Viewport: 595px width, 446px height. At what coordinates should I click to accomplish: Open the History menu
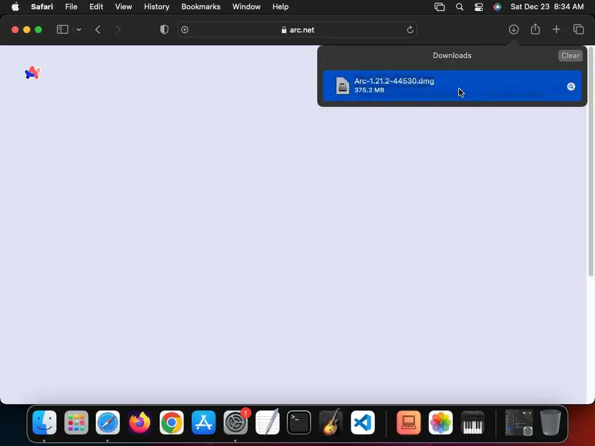coord(156,7)
